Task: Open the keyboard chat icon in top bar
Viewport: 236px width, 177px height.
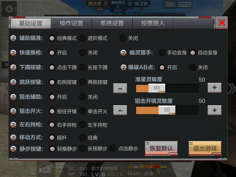Action: (185, 4)
